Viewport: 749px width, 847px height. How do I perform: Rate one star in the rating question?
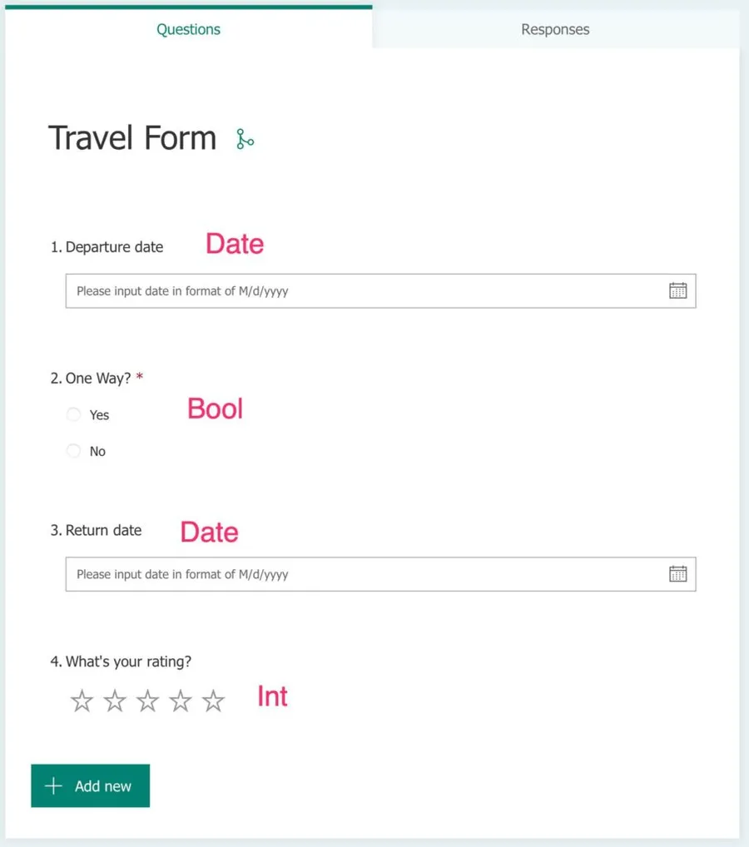pos(82,701)
